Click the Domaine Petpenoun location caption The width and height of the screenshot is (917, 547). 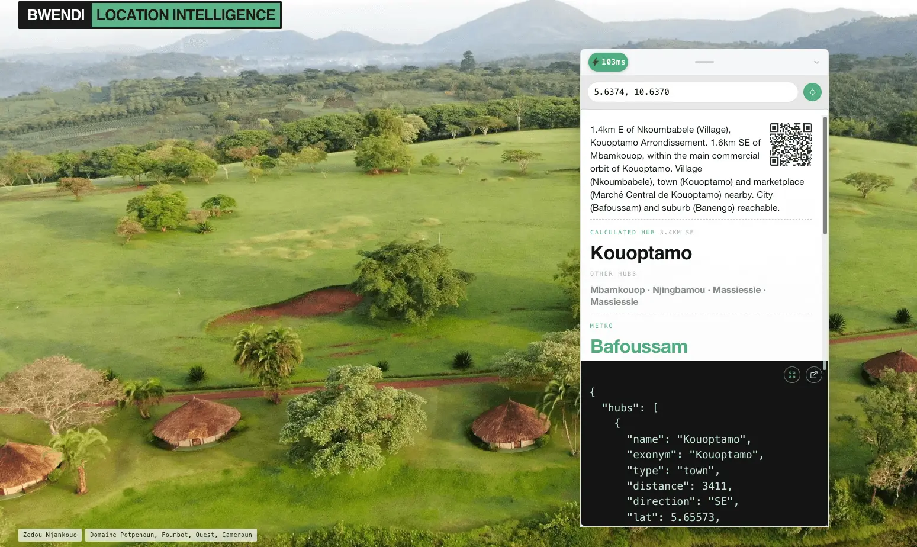click(x=170, y=535)
